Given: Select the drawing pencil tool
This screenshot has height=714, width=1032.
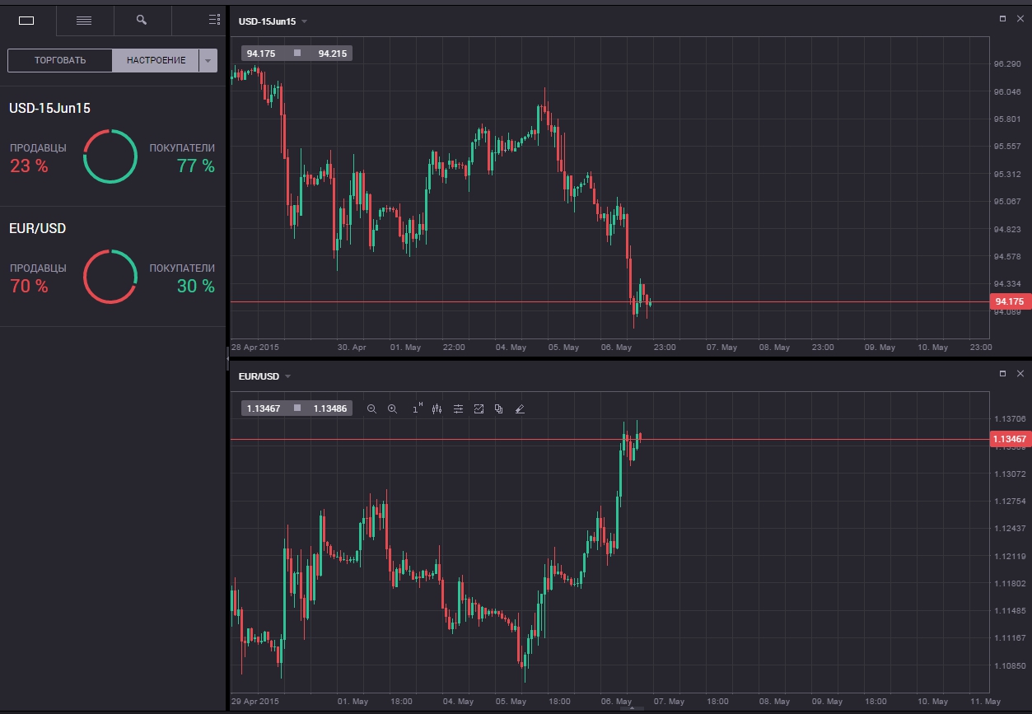Looking at the screenshot, I should pyautogui.click(x=520, y=408).
